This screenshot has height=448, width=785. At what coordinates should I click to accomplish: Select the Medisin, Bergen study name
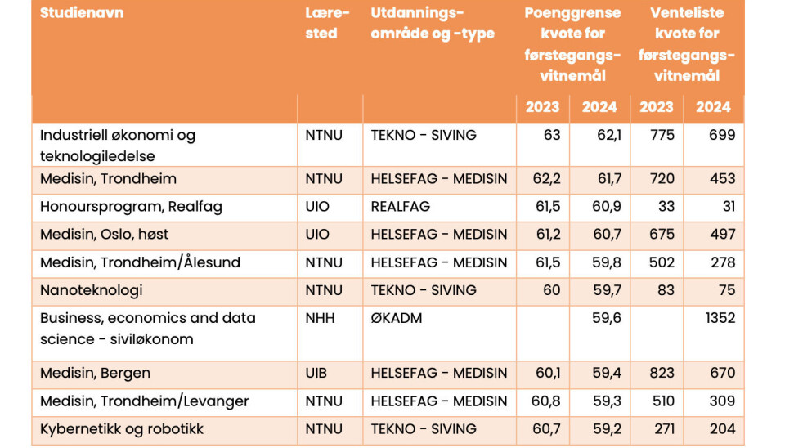coord(96,374)
